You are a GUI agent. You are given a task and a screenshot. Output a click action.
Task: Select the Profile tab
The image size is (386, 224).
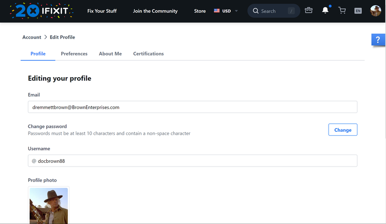pos(38,54)
